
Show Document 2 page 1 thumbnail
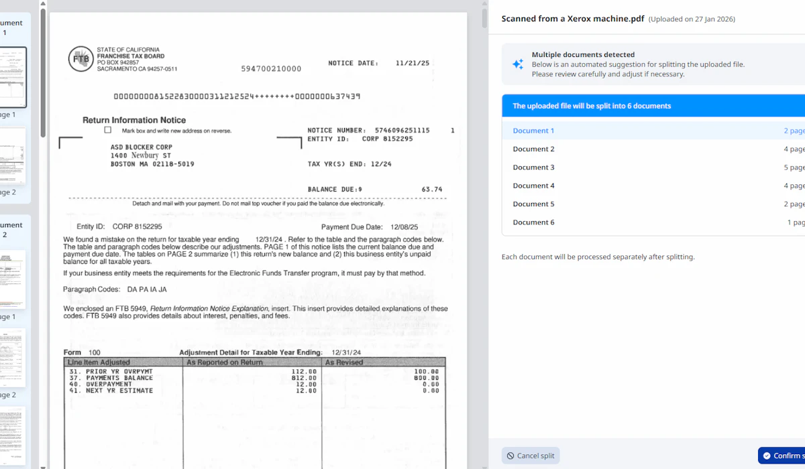tap(13, 279)
